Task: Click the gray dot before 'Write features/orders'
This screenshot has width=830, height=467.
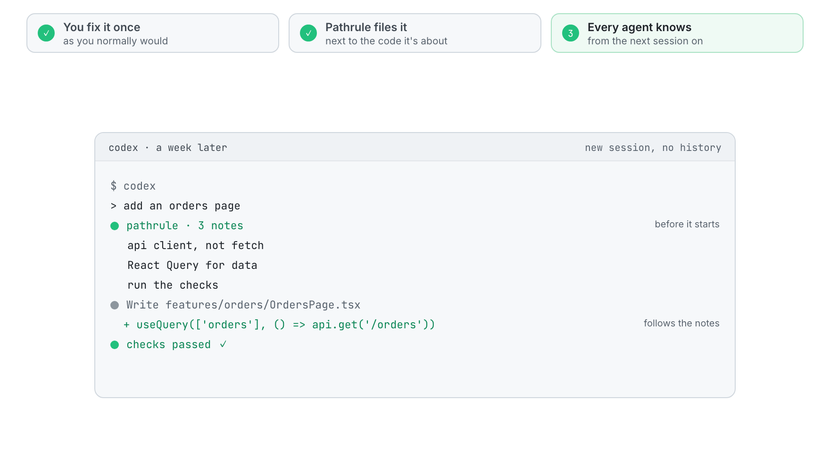Action: click(115, 305)
